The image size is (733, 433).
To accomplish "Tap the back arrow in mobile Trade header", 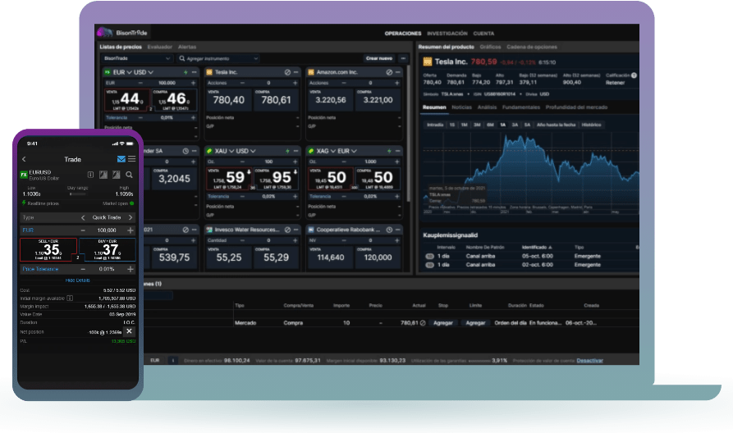I will coord(24,159).
